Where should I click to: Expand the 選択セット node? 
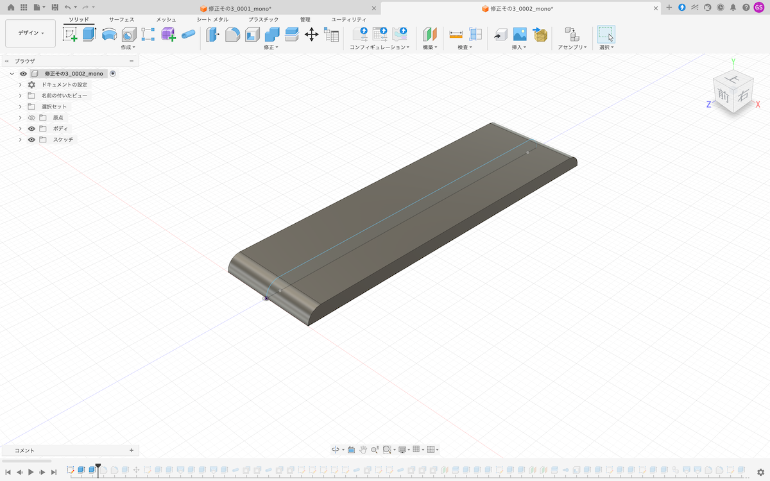pos(20,106)
